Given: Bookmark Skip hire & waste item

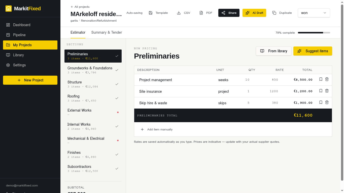Looking at the screenshot, I should click(321, 102).
